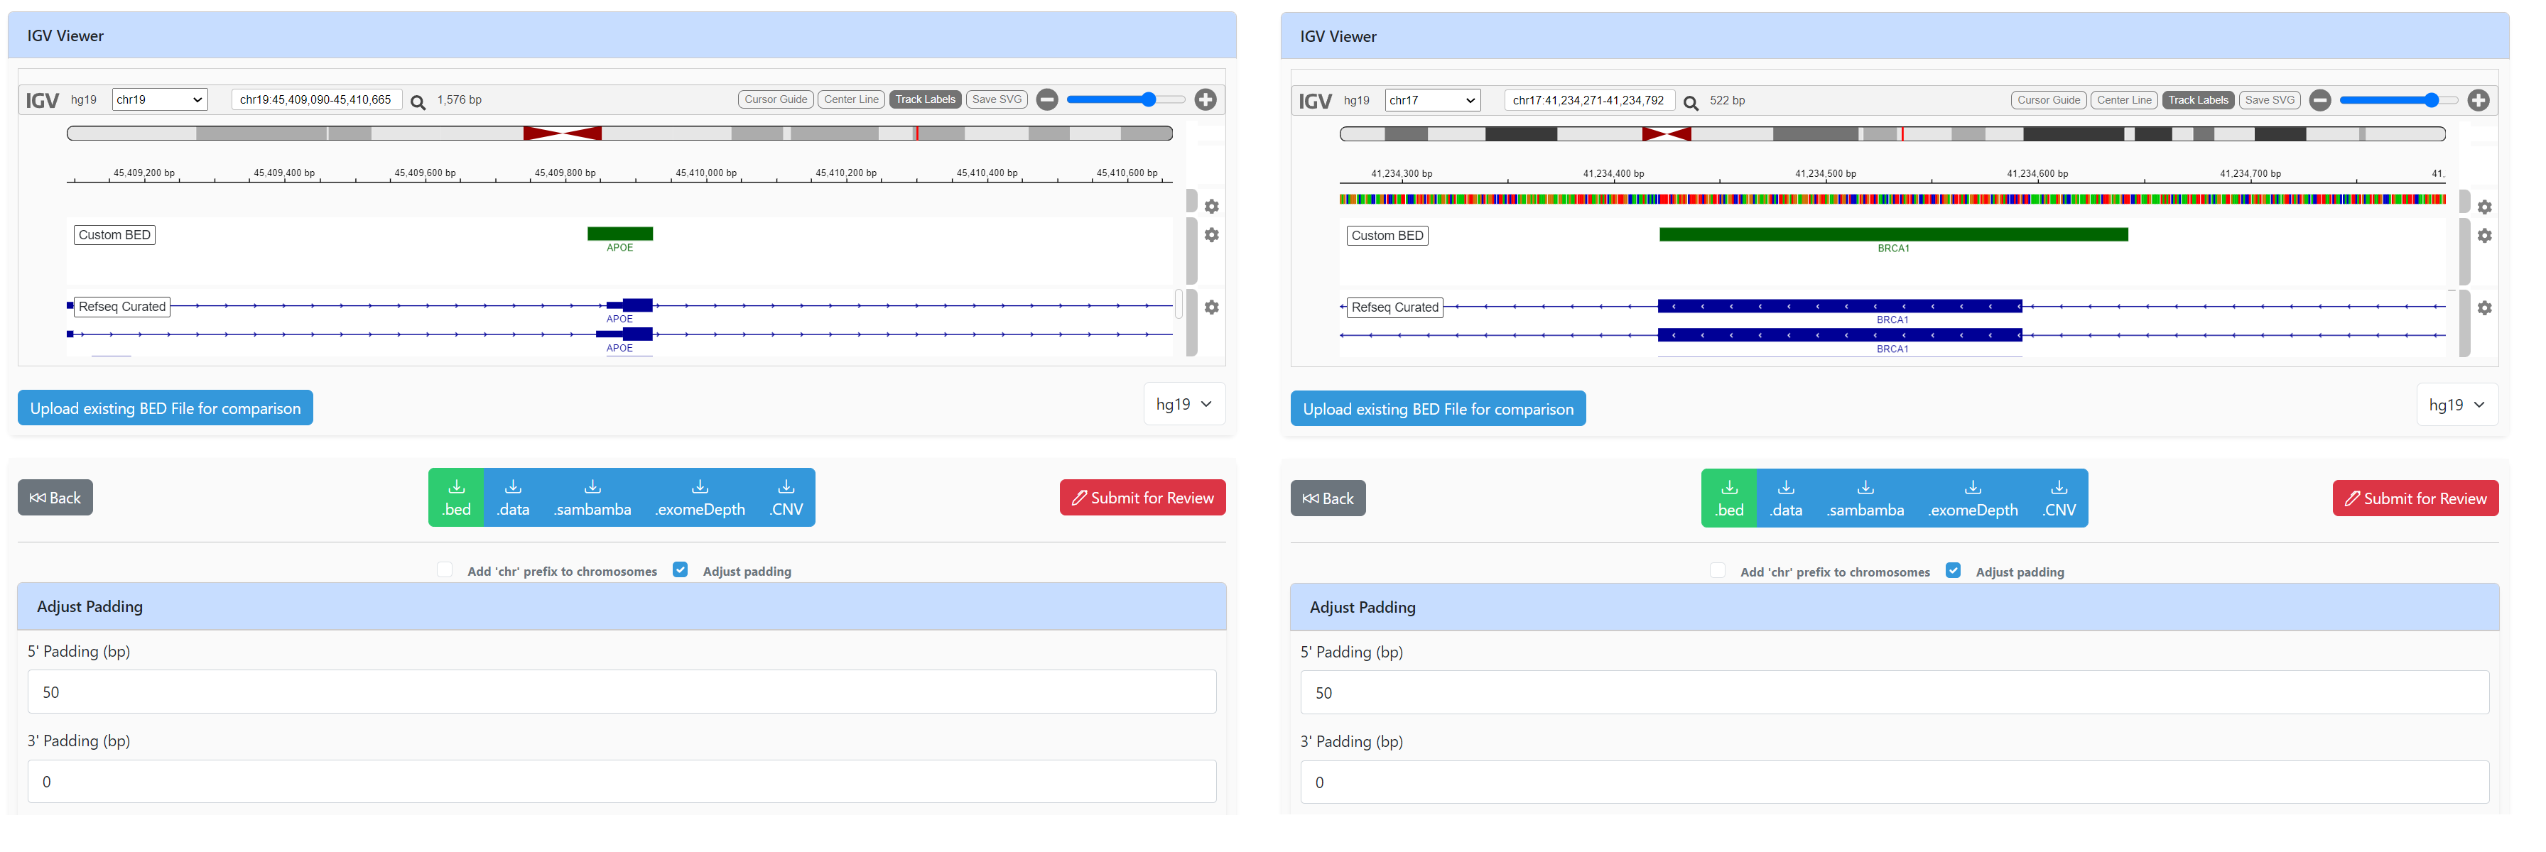Screen dimensions: 2546x852
Task: Download .exomeDepth file in right panel
Action: pyautogui.click(x=1973, y=498)
